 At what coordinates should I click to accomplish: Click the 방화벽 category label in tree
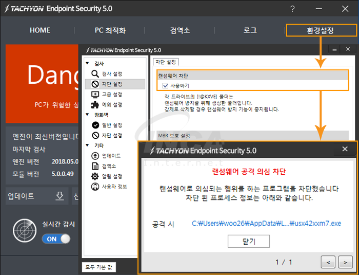tap(102, 115)
